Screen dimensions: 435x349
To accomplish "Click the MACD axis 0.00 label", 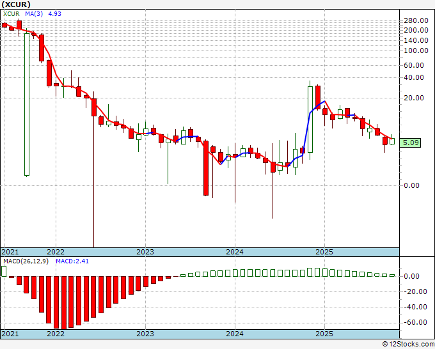I will coord(411,276).
